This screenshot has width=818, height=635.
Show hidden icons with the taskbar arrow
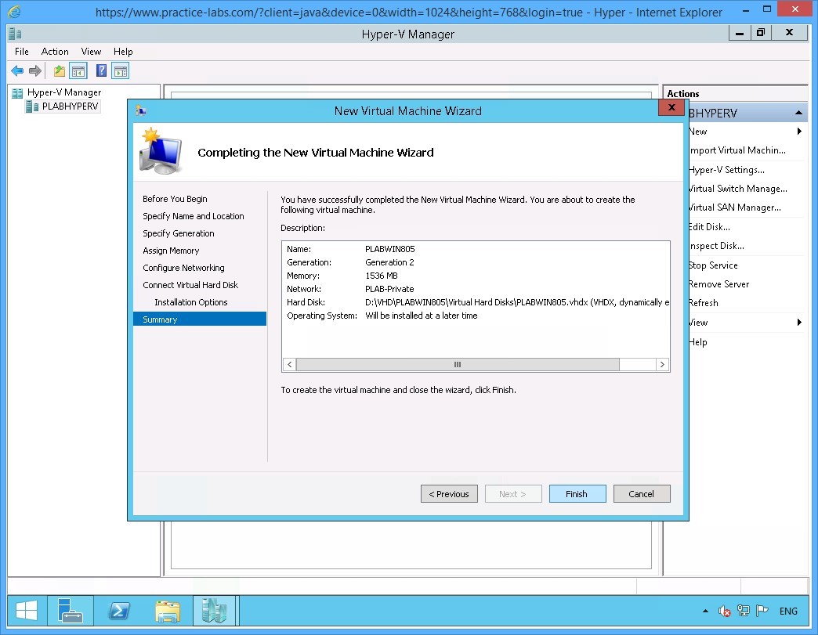(704, 611)
